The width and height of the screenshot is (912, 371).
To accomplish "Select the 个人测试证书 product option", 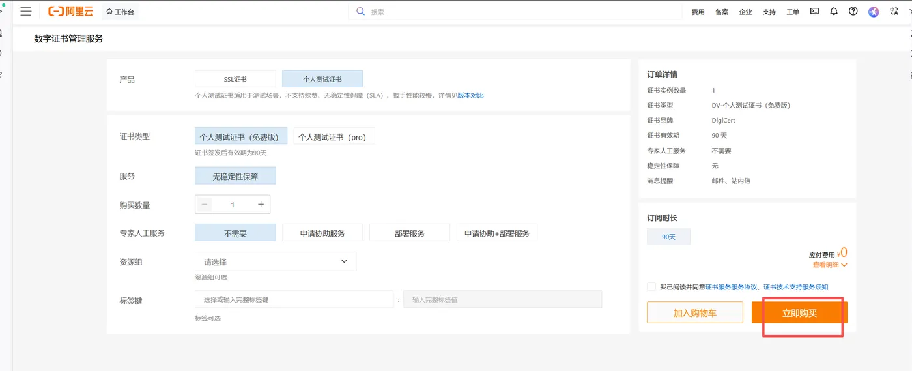I will [x=322, y=79].
